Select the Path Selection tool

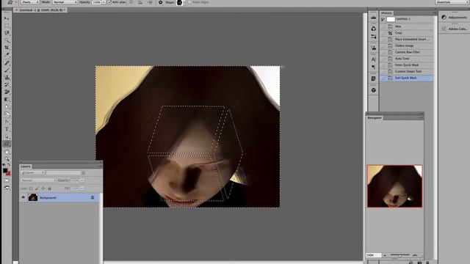click(7, 136)
